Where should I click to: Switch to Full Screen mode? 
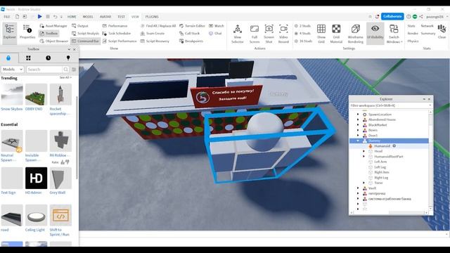point(255,34)
